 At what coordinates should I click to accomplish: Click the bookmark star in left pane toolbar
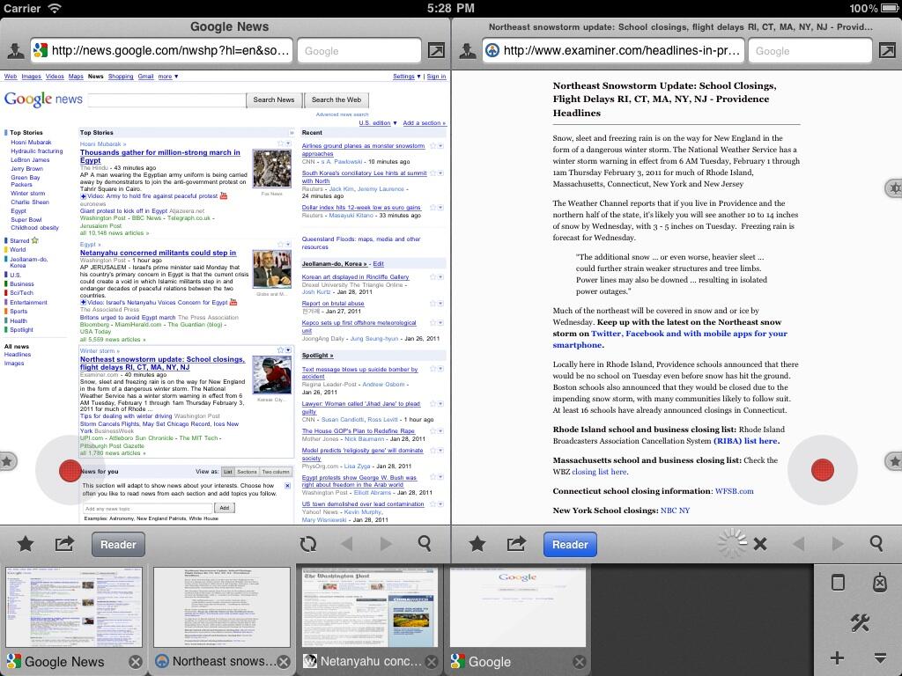[x=26, y=544]
